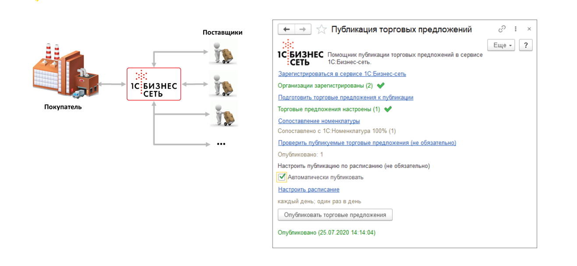Click the factory Покупатель icon
This screenshot has width=577, height=266.
pyautogui.click(x=65, y=72)
